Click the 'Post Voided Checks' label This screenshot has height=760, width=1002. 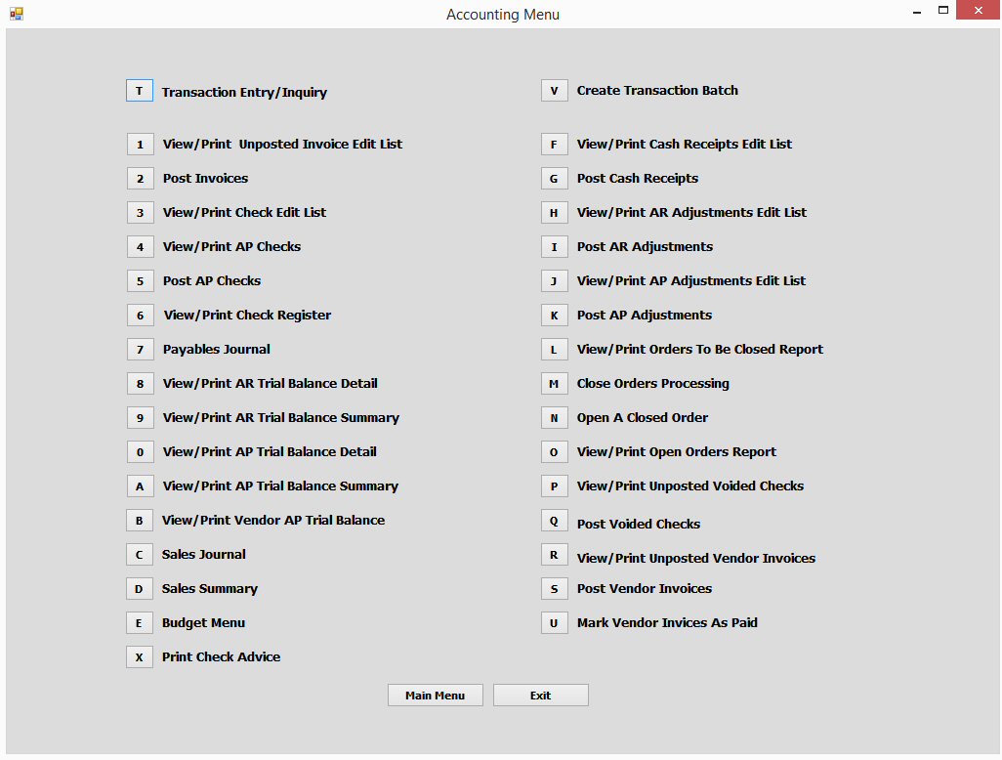pos(639,524)
